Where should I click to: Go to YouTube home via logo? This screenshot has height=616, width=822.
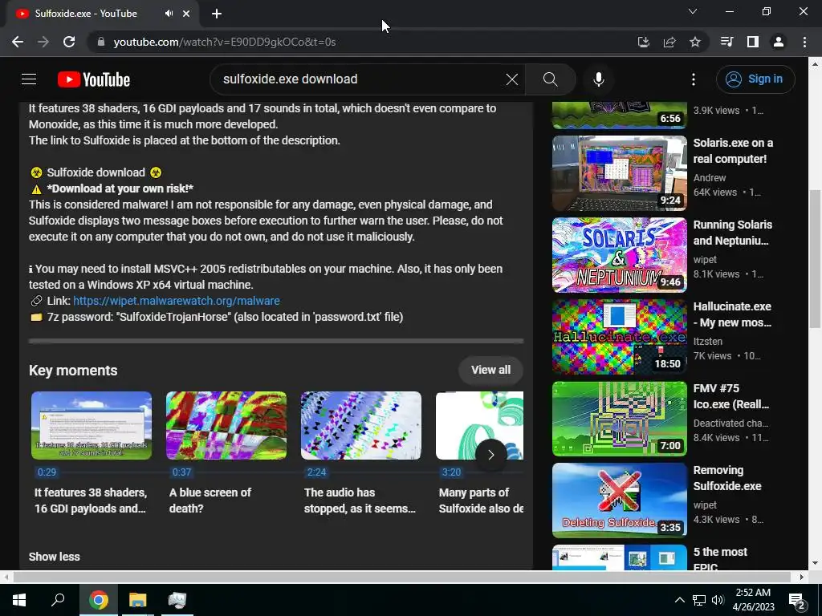(x=94, y=79)
